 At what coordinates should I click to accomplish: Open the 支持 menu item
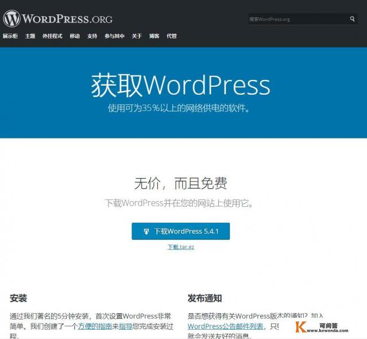(92, 36)
